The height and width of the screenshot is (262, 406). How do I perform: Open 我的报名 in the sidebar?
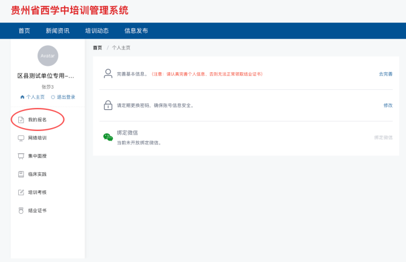(x=38, y=120)
